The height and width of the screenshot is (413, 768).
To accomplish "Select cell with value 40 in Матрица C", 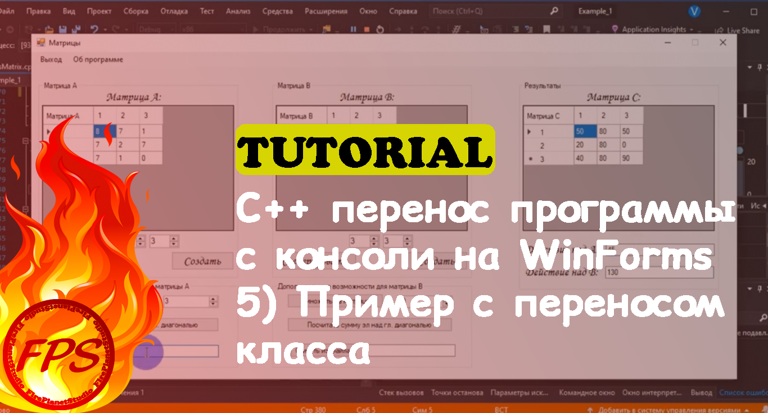I will point(585,158).
